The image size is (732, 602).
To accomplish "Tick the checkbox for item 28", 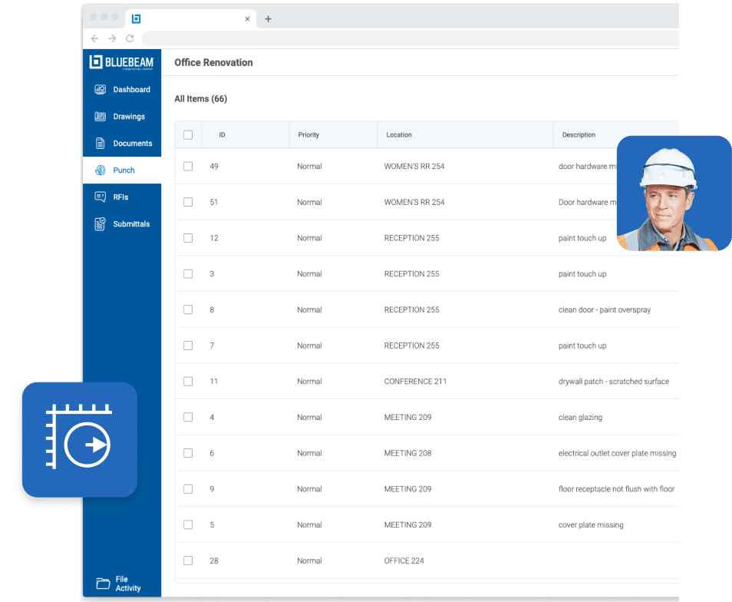I will click(188, 561).
